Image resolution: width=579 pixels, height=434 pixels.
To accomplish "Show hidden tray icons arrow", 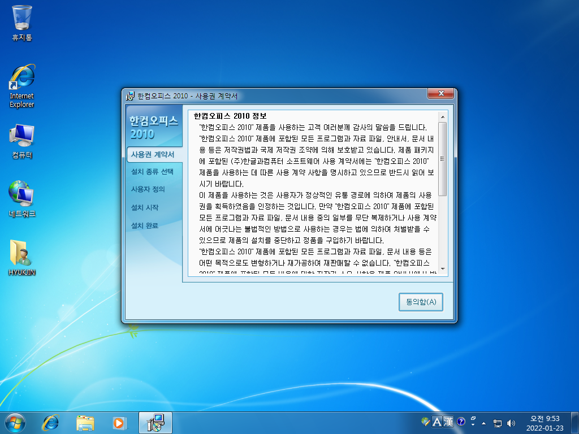I will pyautogui.click(x=484, y=423).
